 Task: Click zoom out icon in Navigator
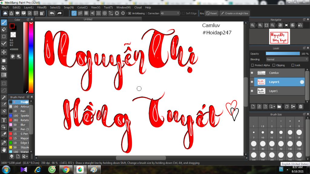point(272,25)
